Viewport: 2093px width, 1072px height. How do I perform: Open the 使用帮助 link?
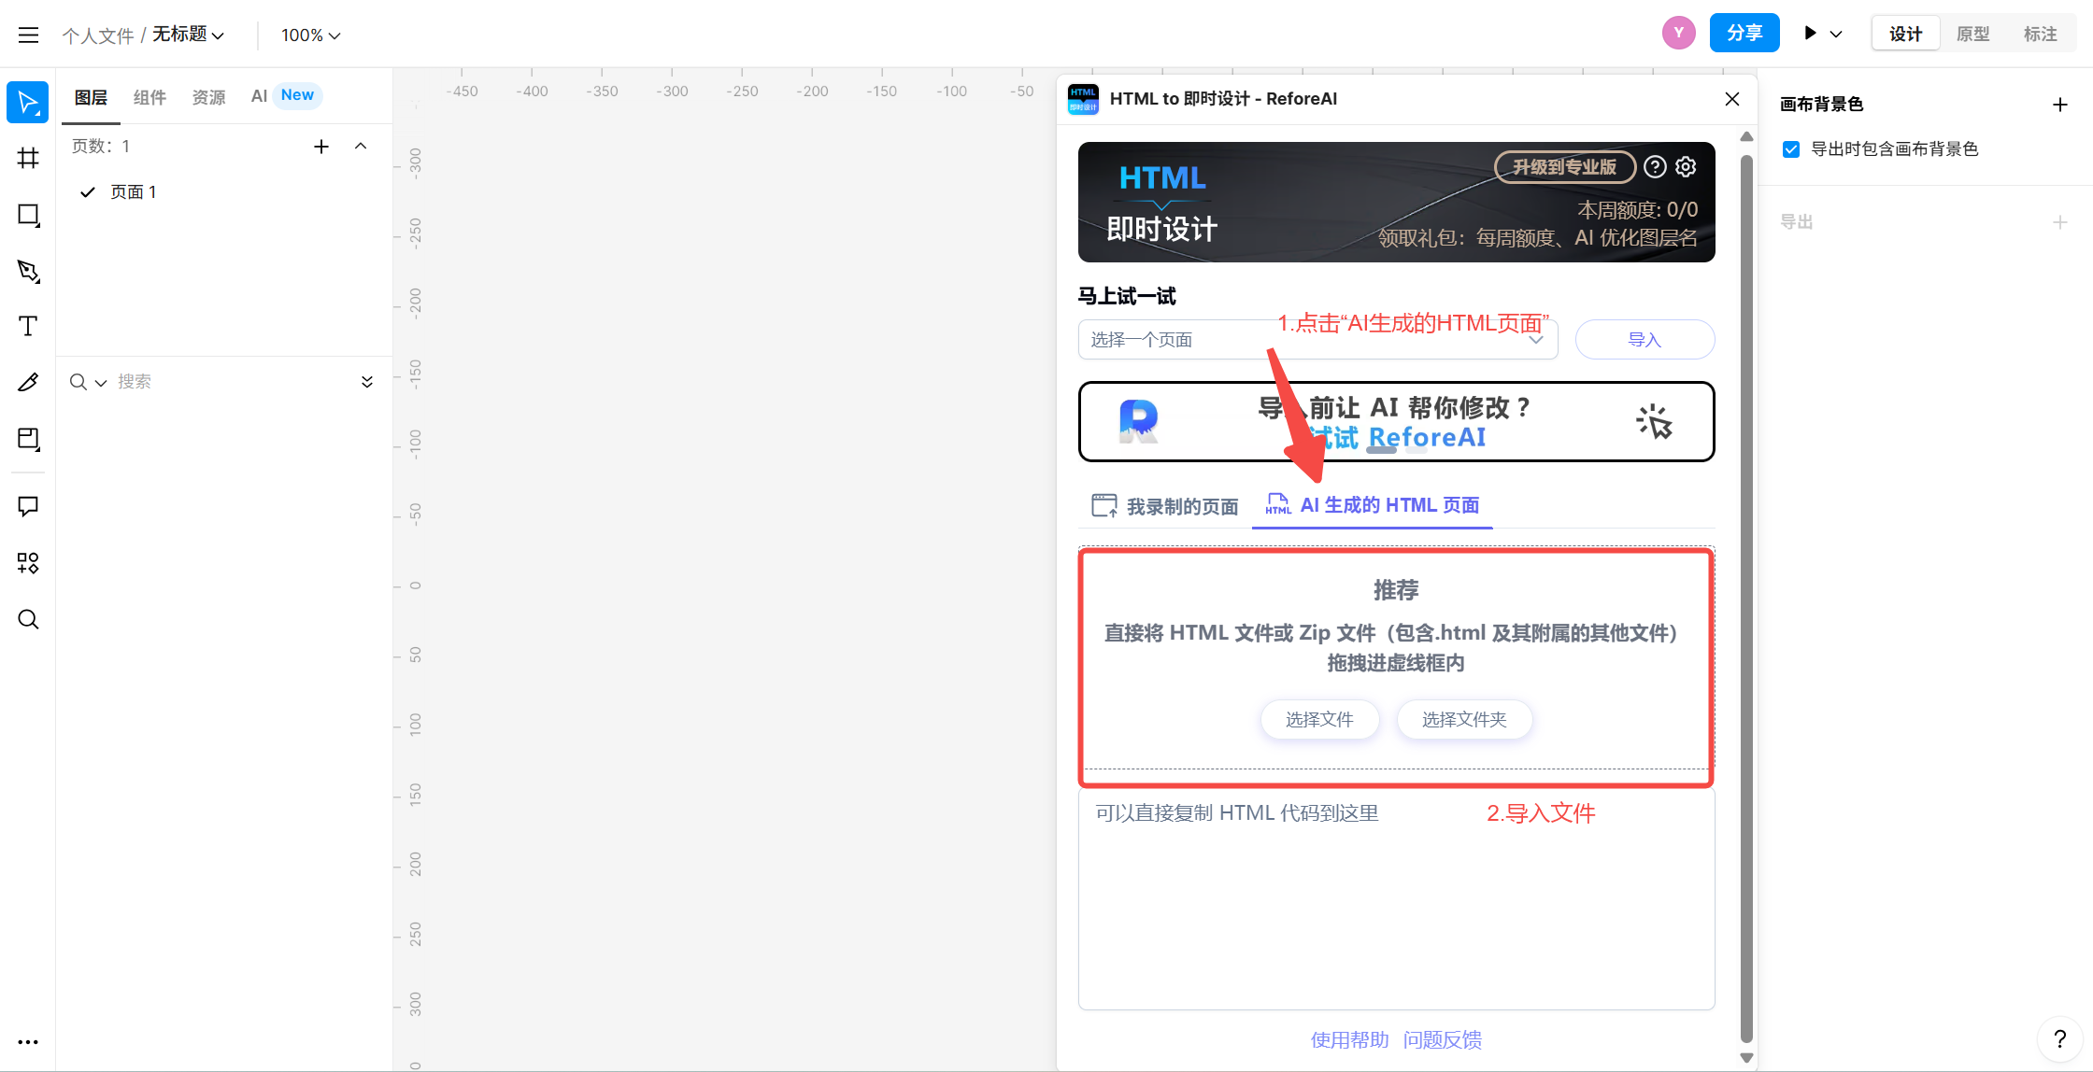point(1349,1039)
